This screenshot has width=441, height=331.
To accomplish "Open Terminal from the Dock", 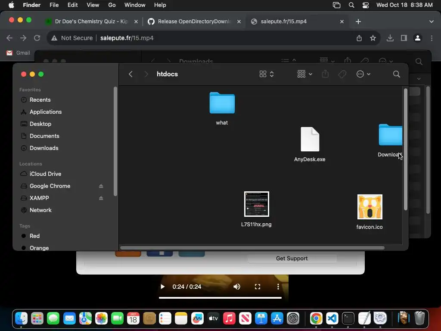I will [348, 319].
